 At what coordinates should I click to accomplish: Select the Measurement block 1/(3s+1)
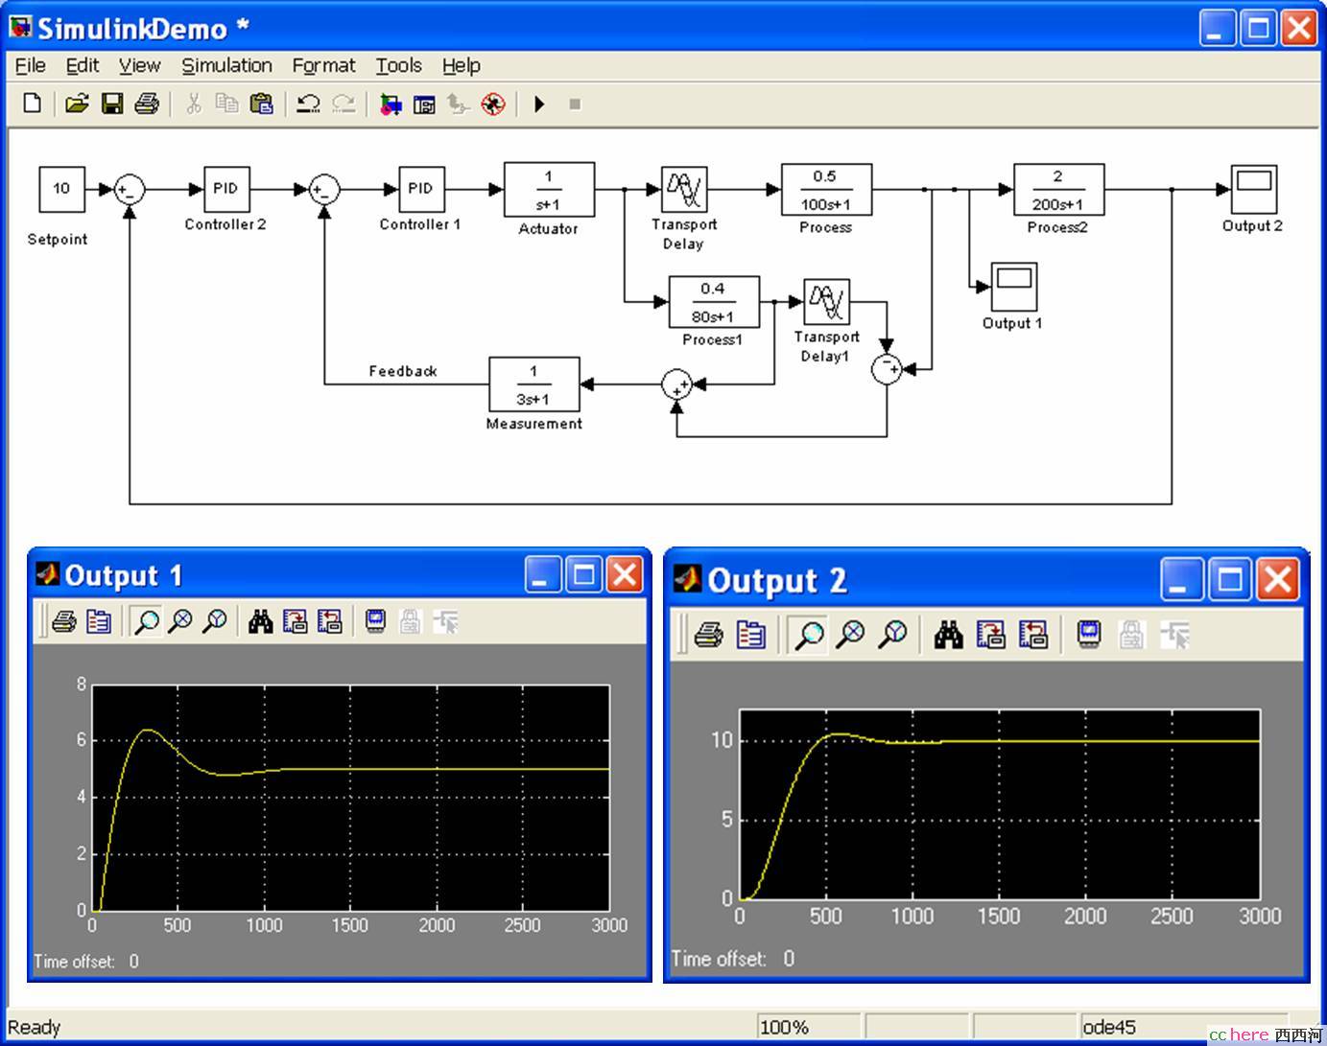pos(534,384)
